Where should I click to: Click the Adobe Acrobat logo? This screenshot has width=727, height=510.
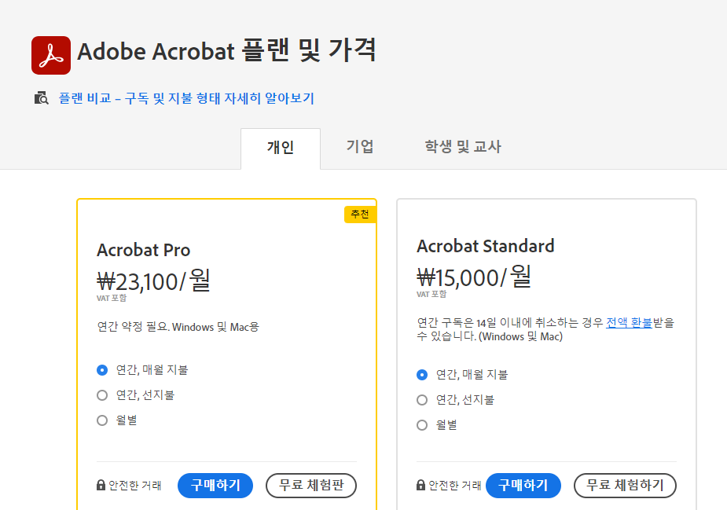50,54
